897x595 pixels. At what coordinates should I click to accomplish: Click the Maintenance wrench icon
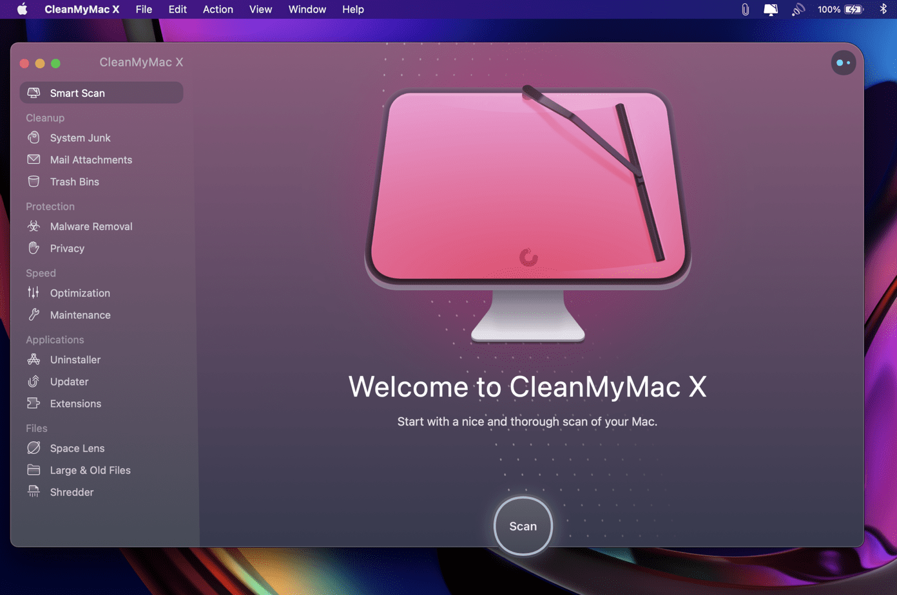click(34, 315)
